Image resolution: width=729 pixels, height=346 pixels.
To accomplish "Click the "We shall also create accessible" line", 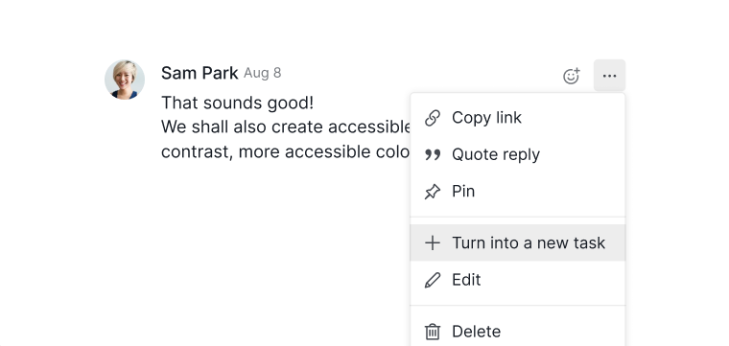I will click(x=286, y=127).
